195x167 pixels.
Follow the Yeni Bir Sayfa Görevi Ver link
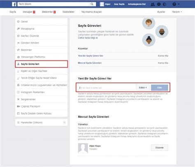[x=91, y=56]
